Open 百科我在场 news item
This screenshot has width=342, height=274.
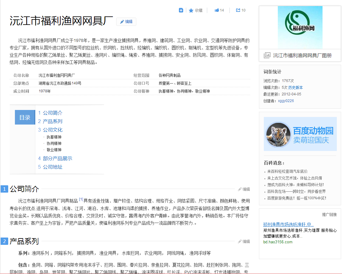click(296, 191)
